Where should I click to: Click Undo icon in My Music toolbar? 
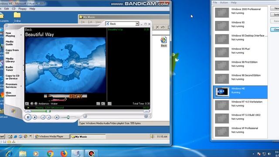click(163, 27)
